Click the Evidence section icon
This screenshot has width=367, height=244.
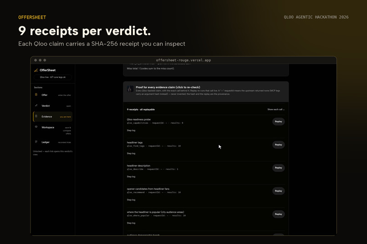point(36,116)
